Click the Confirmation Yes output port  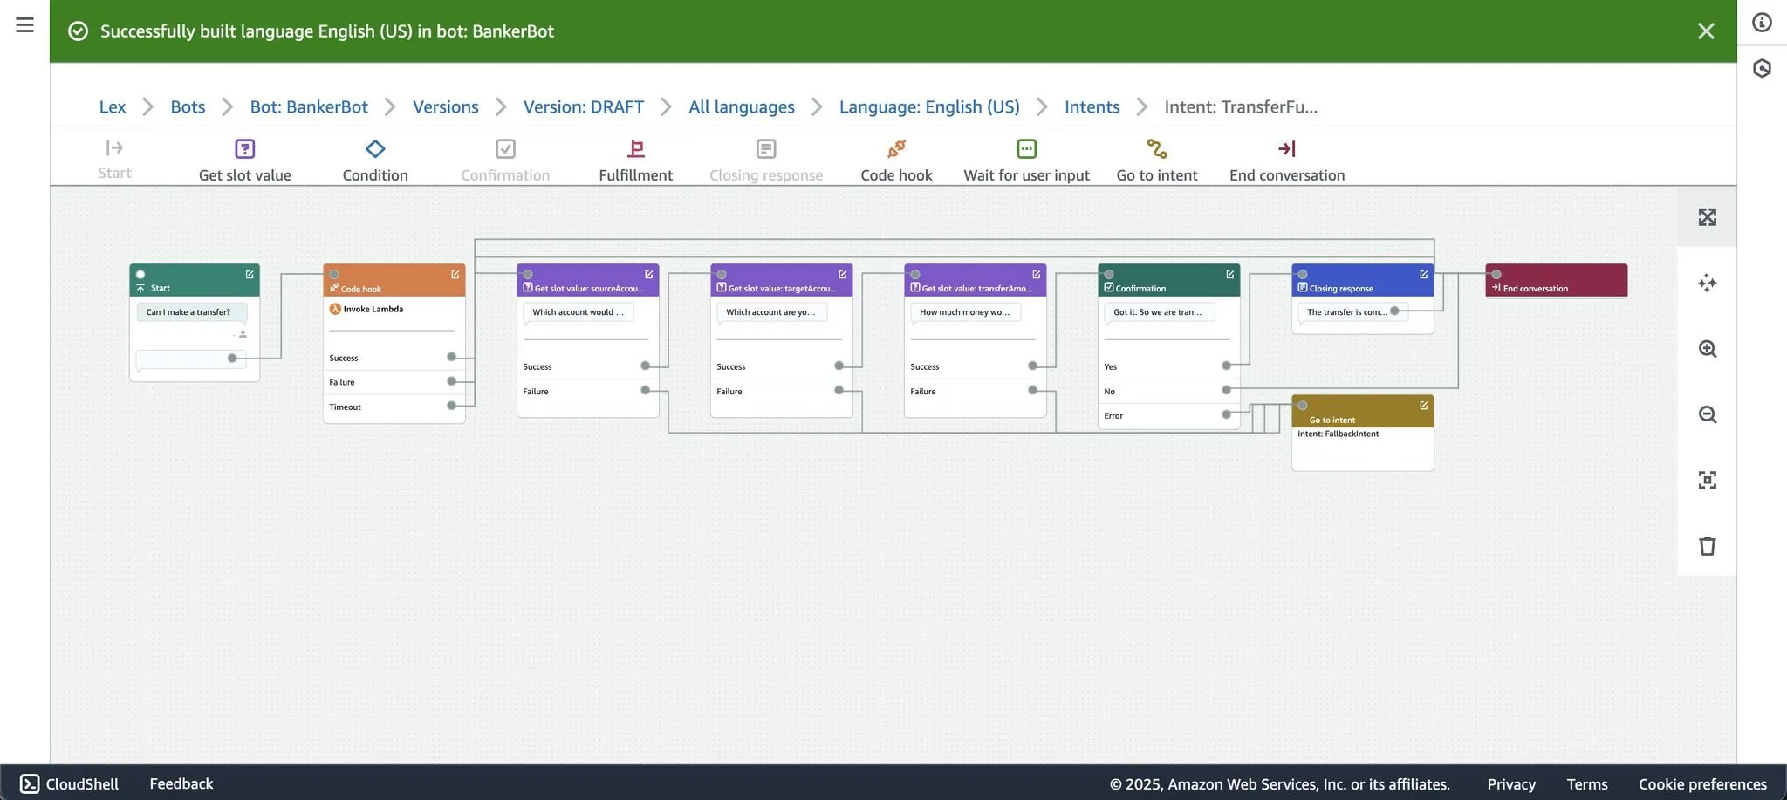1226,366
